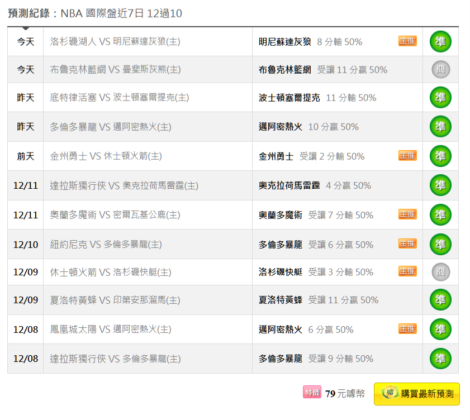Image resolution: width=470 pixels, height=420 pixels.
Task: Click matchup 洛杉磯湖人 VS 明尼蘇達灰狼(主)
Action: tap(115, 42)
